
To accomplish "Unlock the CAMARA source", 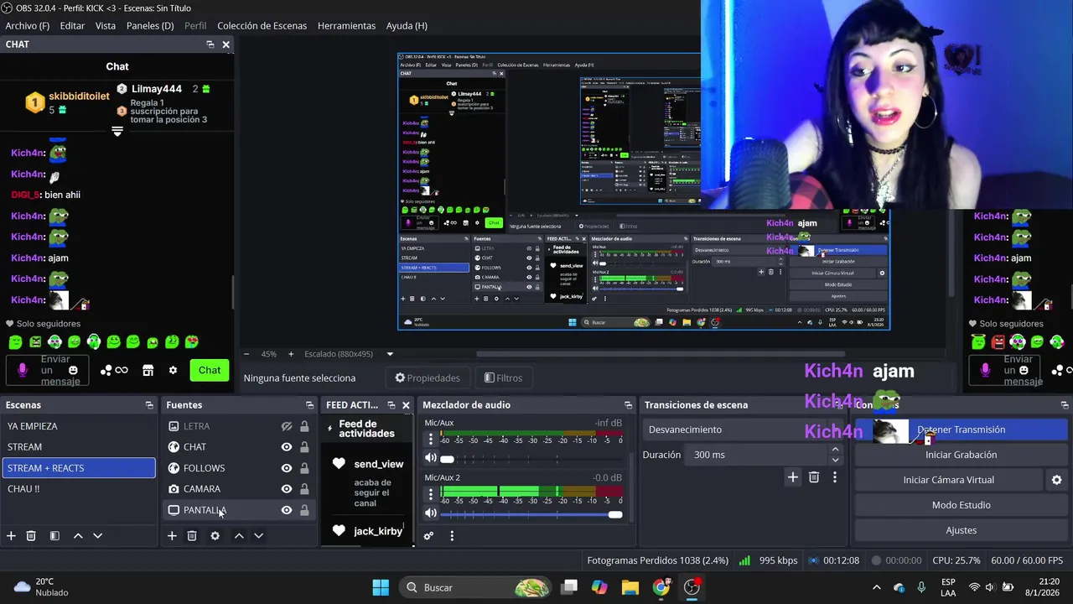I will pyautogui.click(x=304, y=489).
